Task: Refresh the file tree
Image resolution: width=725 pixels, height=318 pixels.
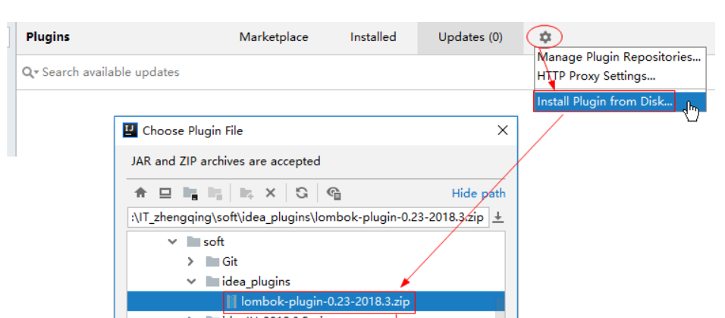Action: point(302,193)
